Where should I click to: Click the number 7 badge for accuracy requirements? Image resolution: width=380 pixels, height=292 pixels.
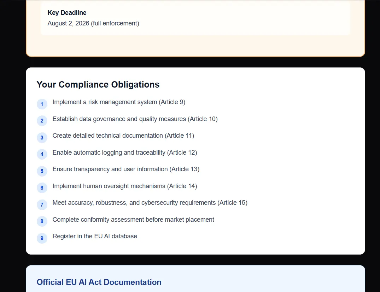click(42, 204)
